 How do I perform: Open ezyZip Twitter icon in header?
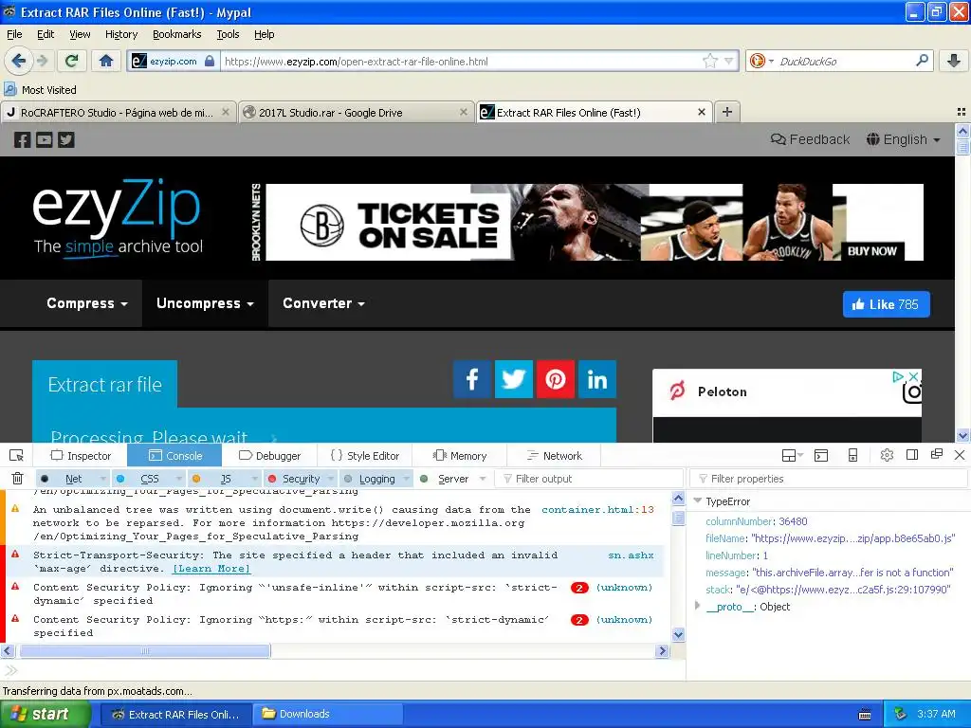click(66, 140)
